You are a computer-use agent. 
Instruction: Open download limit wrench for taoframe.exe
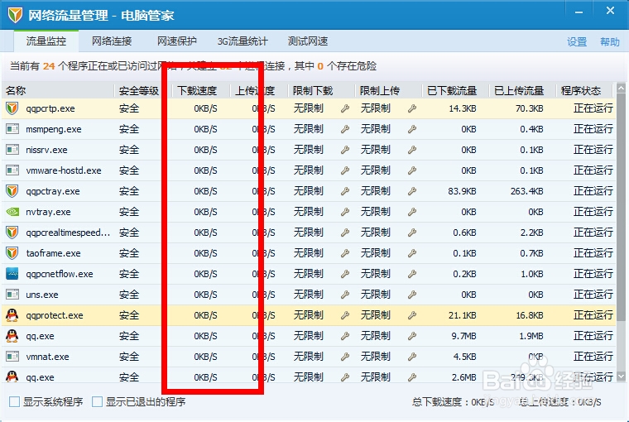click(345, 253)
